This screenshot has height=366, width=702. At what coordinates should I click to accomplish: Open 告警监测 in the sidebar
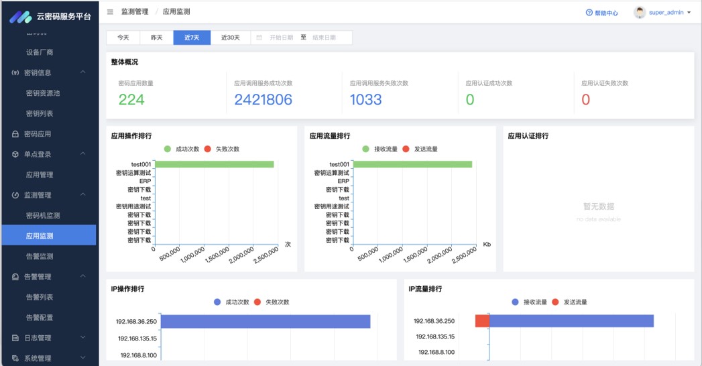pos(39,256)
